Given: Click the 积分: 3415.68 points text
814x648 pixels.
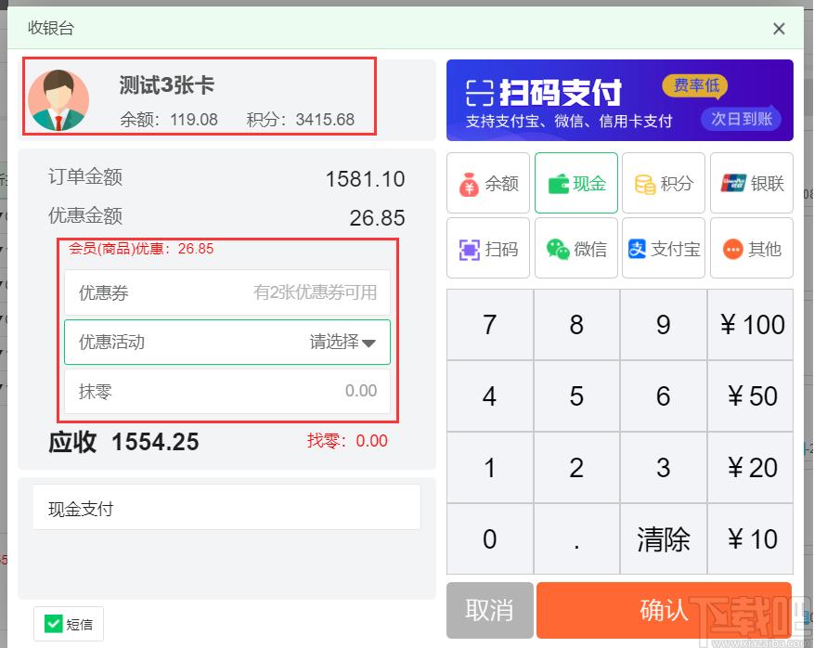Looking at the screenshot, I should click(301, 120).
